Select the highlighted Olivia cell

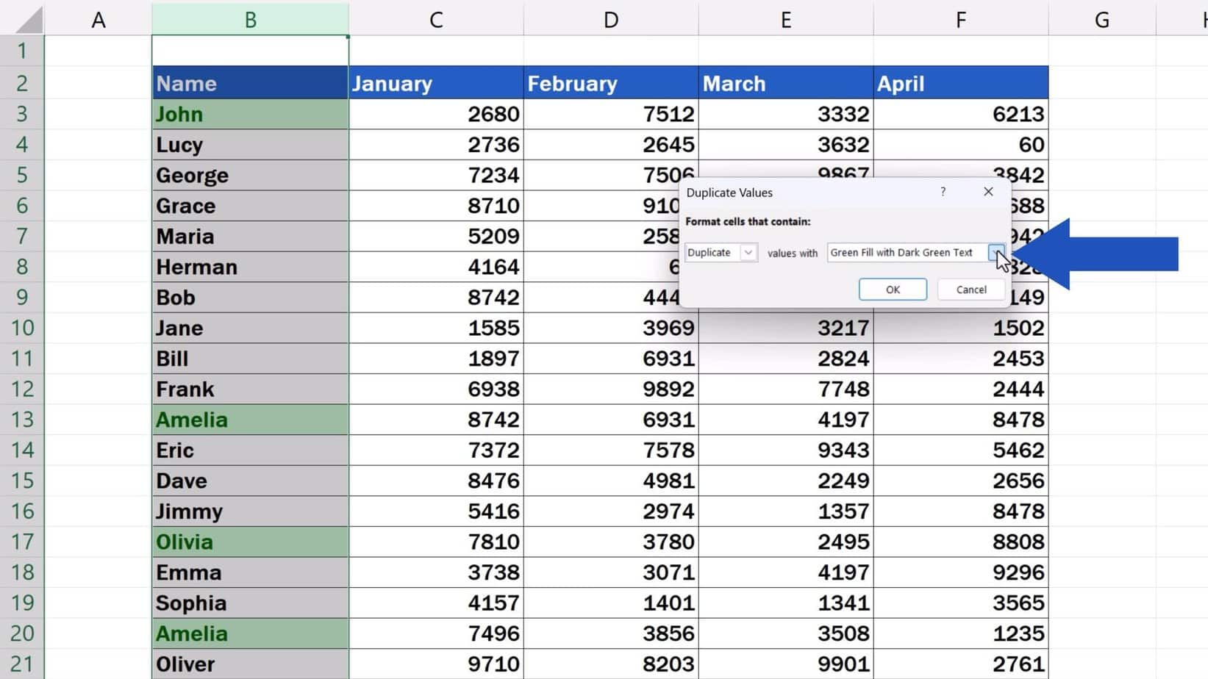pos(250,542)
